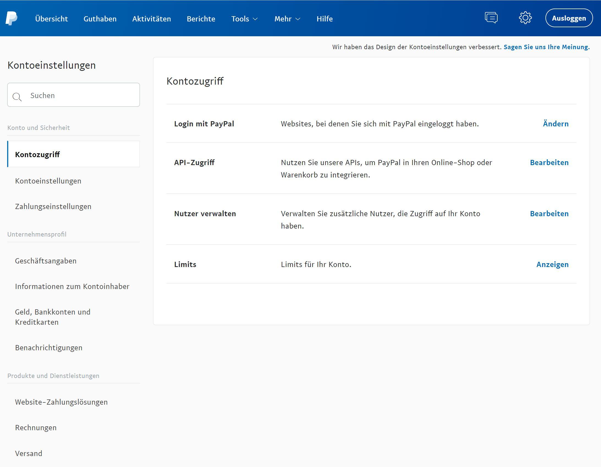Click the Kontozugriff page heading
The image size is (601, 467).
point(195,81)
